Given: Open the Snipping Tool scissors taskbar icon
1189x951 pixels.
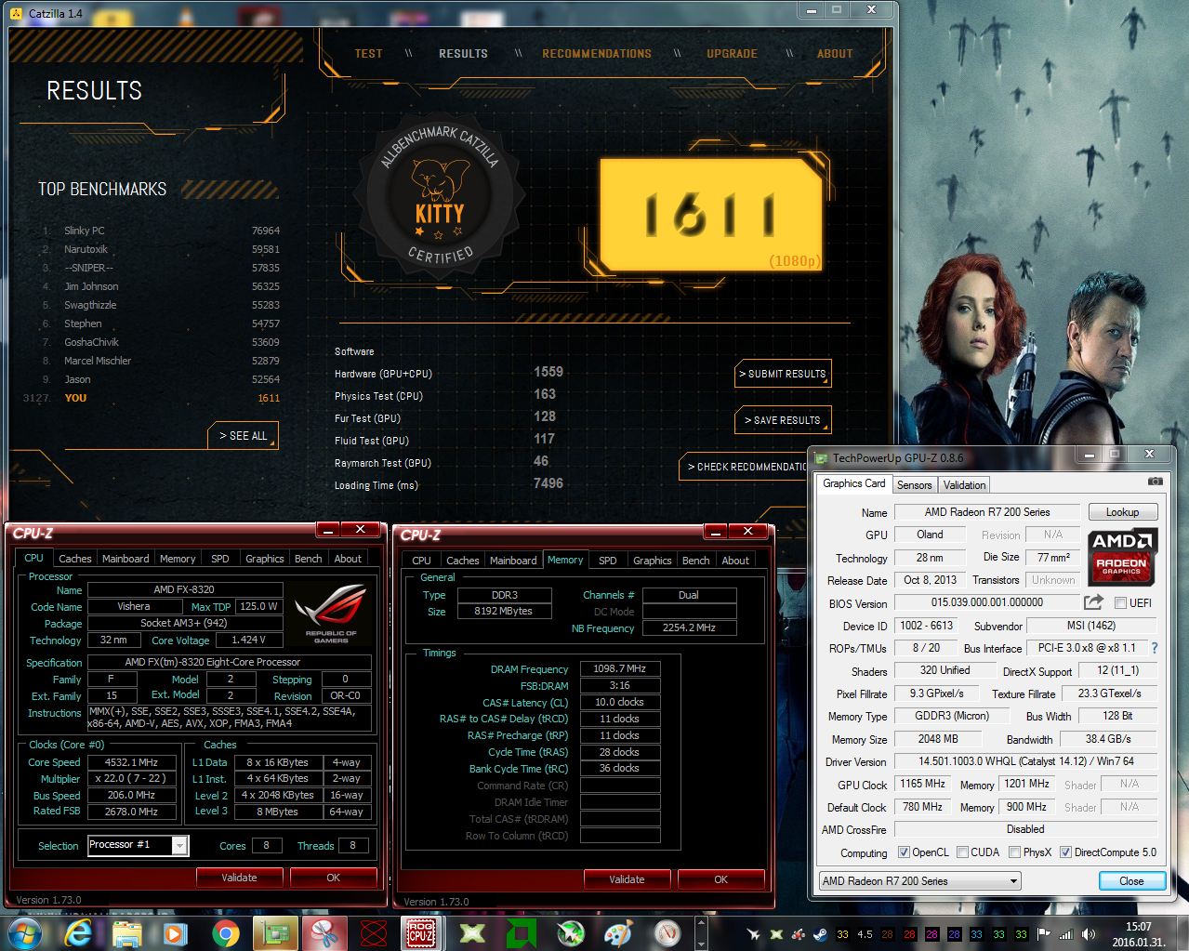Looking at the screenshot, I should pyautogui.click(x=325, y=932).
